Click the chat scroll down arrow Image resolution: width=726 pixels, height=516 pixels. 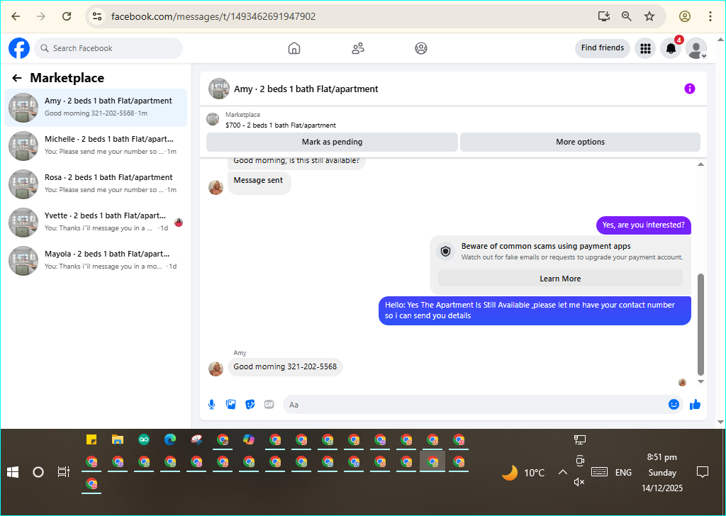click(x=700, y=382)
